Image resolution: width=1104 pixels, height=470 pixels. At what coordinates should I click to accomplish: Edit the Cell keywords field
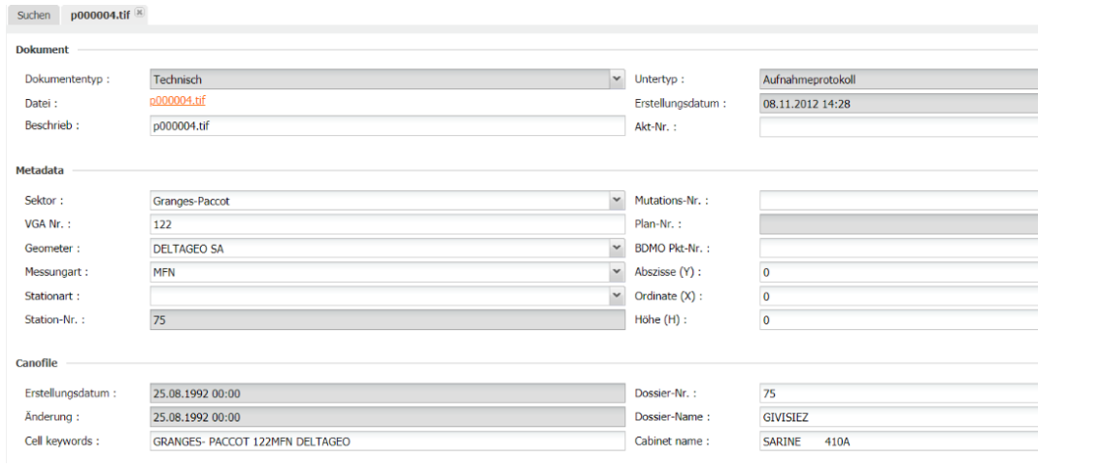(x=386, y=441)
